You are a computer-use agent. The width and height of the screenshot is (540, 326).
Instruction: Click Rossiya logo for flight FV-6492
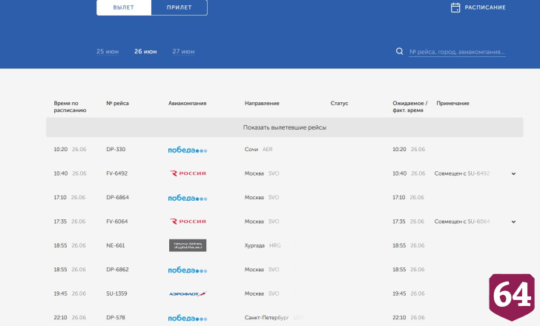pyautogui.click(x=188, y=173)
